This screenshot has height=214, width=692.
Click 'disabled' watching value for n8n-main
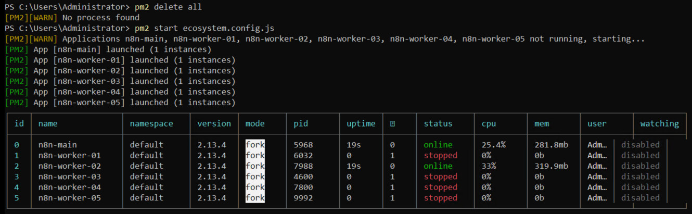640,145
